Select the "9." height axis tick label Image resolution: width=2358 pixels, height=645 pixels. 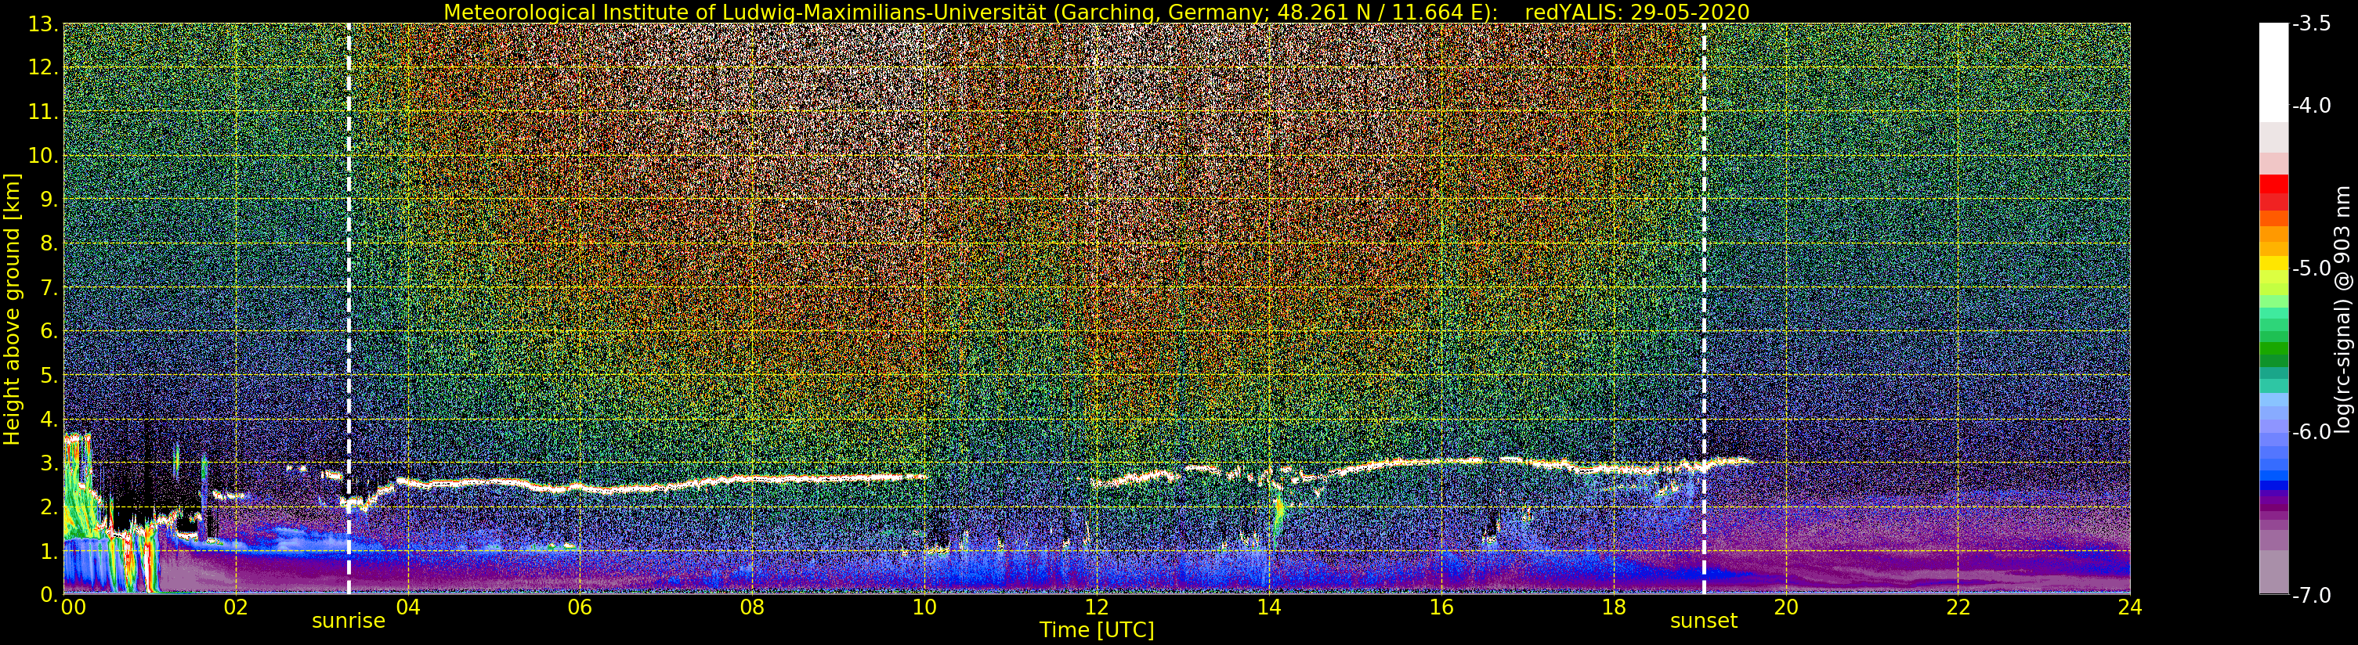[x=49, y=200]
